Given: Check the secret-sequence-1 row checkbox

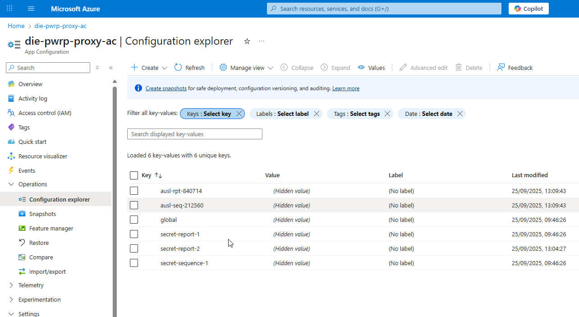Looking at the screenshot, I should [134, 263].
